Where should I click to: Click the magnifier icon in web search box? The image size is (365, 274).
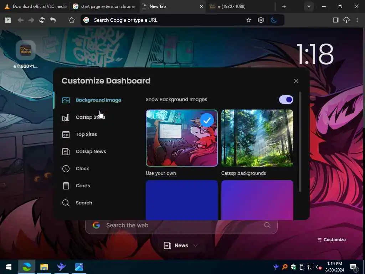(267, 225)
